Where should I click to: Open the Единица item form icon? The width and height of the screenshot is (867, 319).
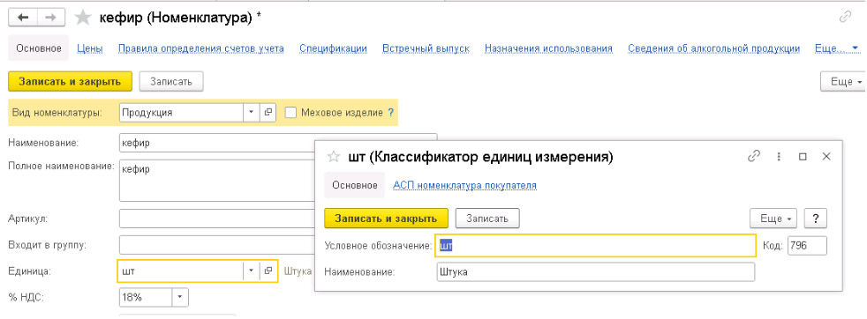pos(268,271)
